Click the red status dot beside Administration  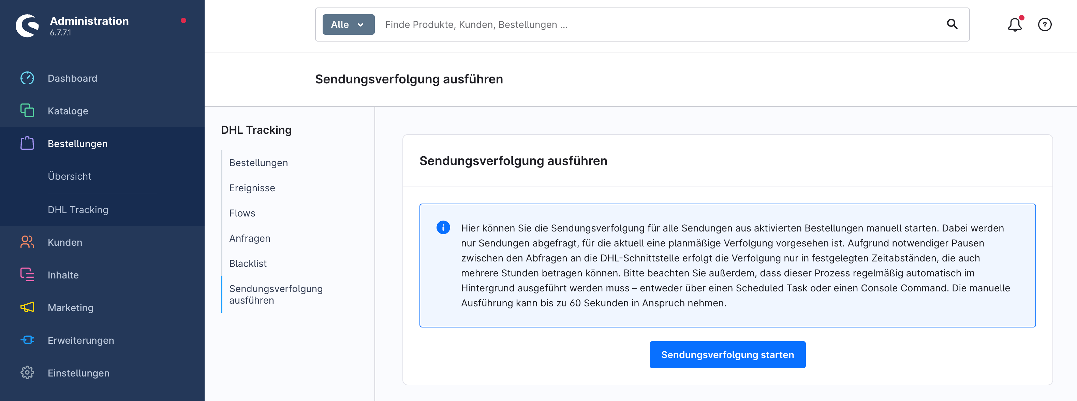point(183,20)
